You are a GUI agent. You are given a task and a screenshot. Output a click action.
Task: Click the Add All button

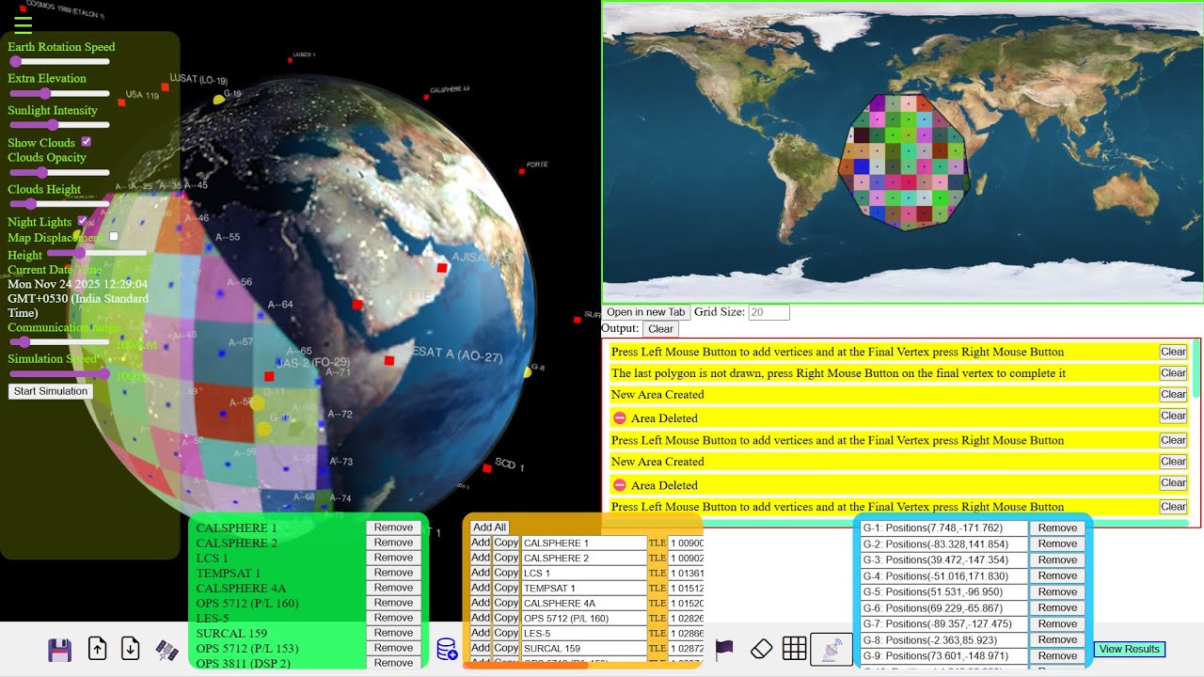pos(489,527)
